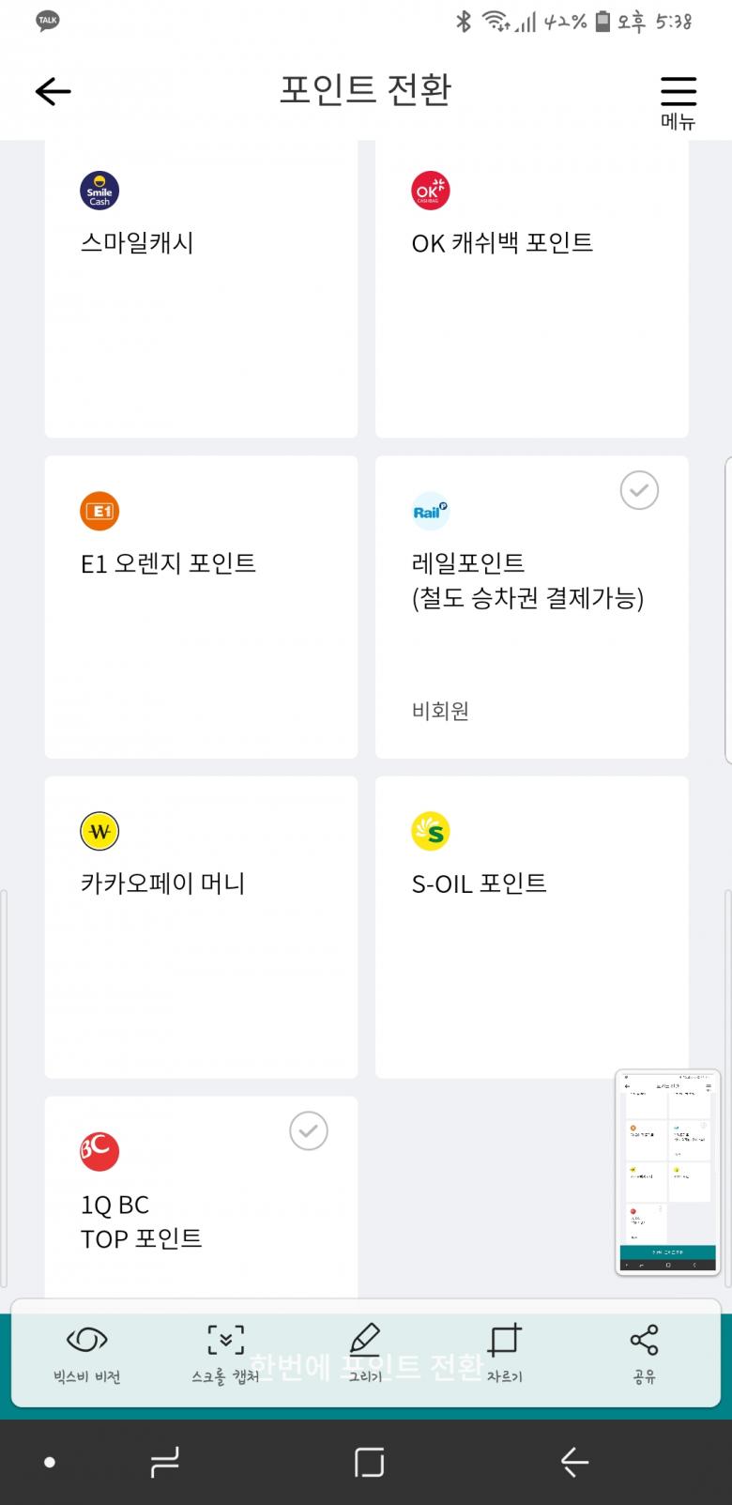Tap the E1 orange logo icon

point(99,511)
